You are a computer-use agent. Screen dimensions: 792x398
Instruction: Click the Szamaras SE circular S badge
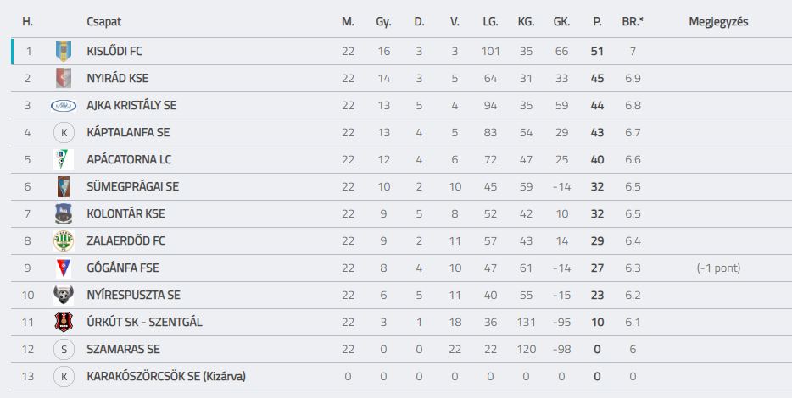point(64,349)
